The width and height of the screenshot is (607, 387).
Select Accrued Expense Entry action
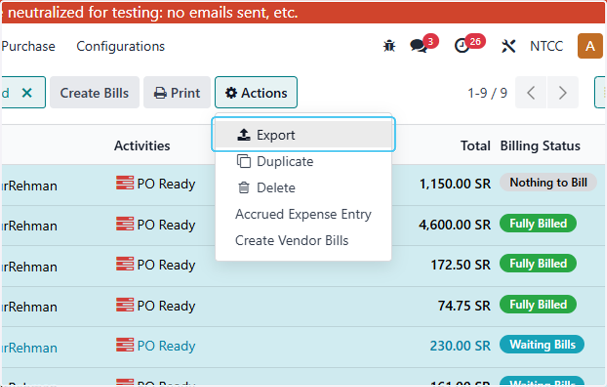click(x=303, y=214)
